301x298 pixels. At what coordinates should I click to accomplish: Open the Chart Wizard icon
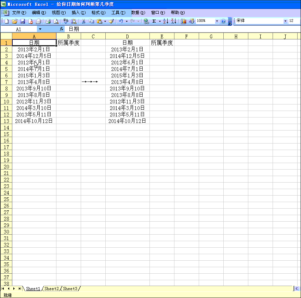coord(184,21)
